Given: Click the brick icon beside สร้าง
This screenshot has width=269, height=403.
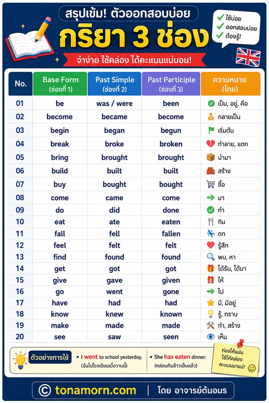Looking at the screenshot, I should tap(211, 171).
